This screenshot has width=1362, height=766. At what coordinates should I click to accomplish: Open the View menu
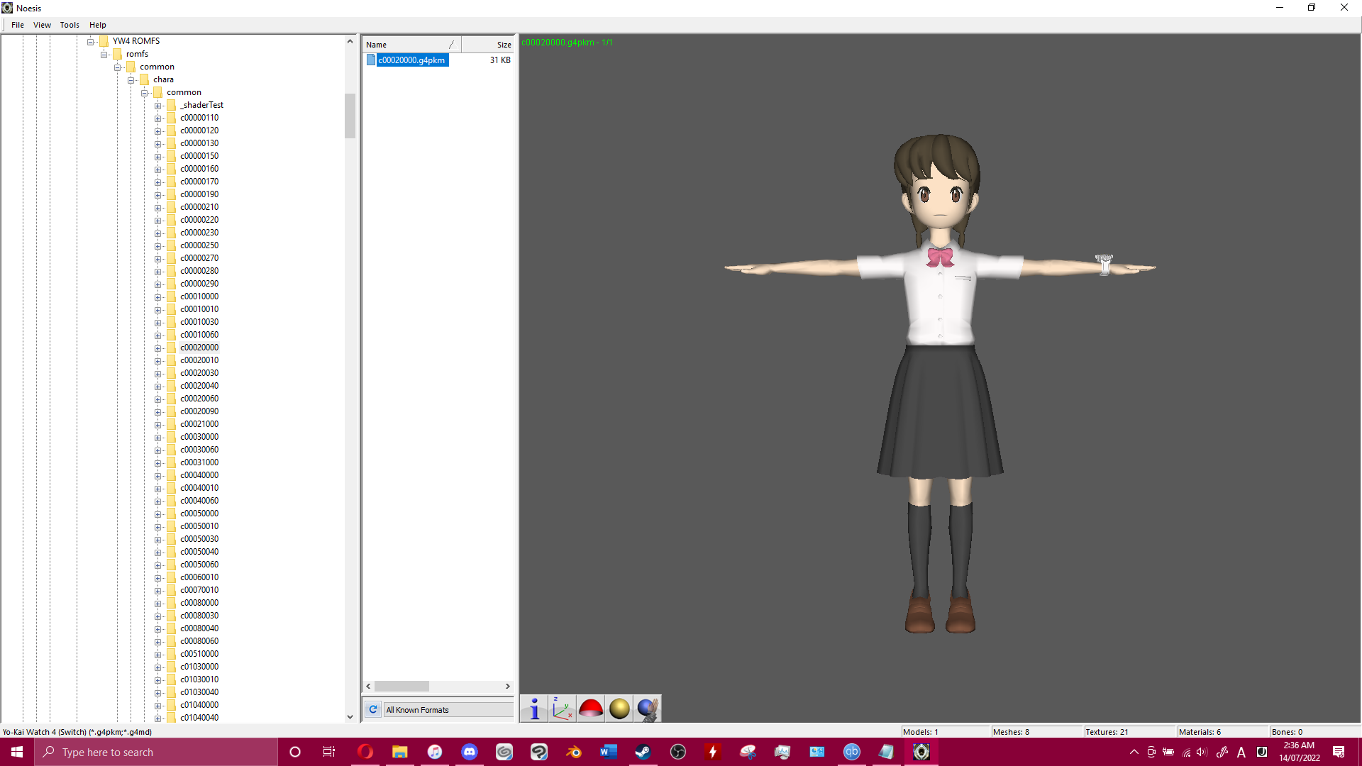(x=42, y=25)
